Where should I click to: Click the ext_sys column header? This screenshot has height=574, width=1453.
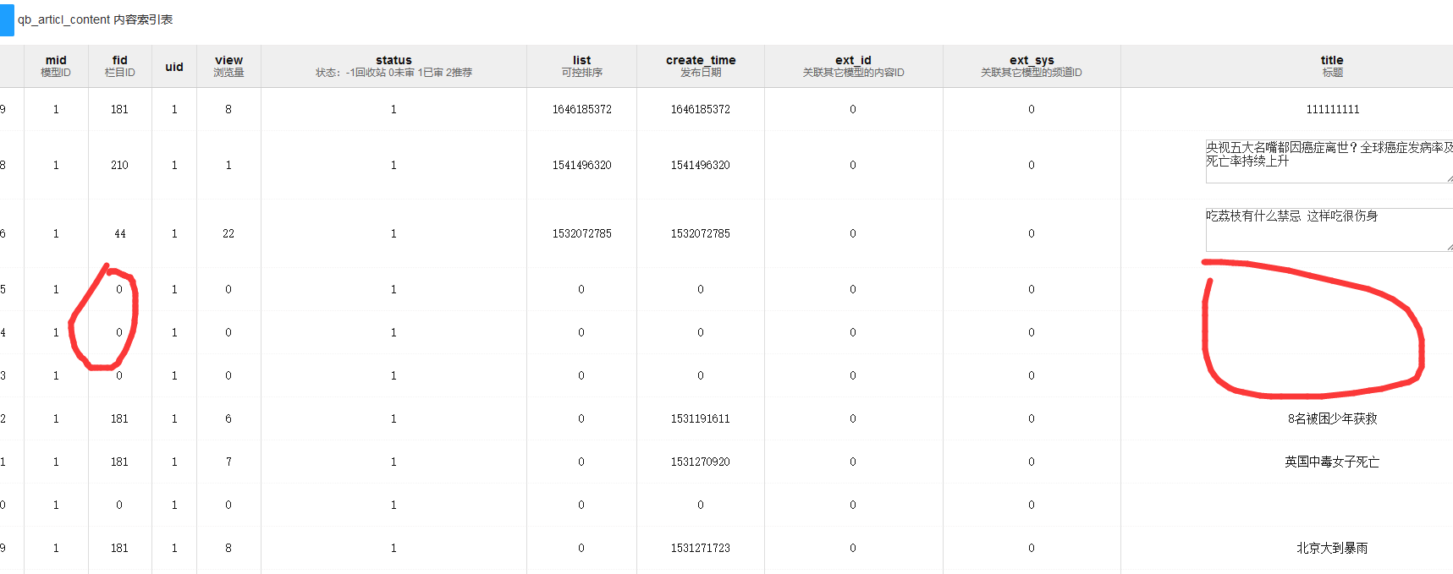[1031, 66]
